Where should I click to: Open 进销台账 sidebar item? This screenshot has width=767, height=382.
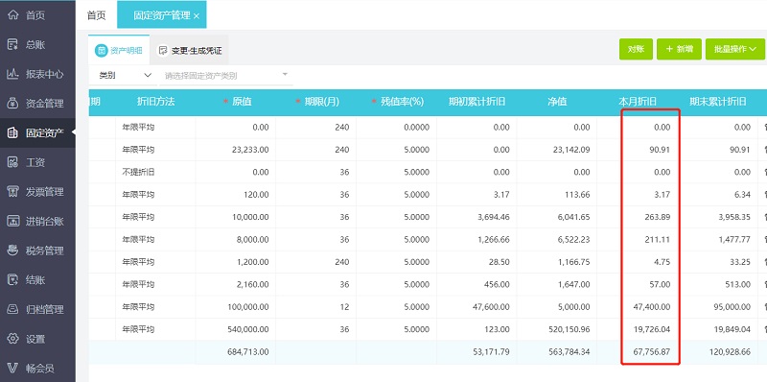(37, 221)
